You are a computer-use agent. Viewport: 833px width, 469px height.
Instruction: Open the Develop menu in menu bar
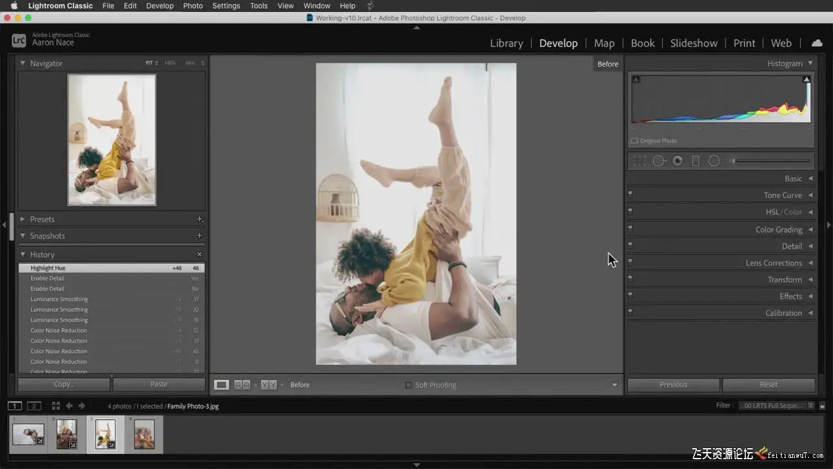point(159,6)
